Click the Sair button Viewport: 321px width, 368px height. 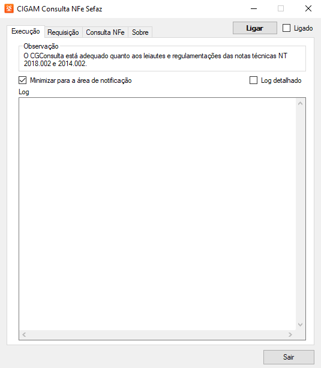point(289,357)
